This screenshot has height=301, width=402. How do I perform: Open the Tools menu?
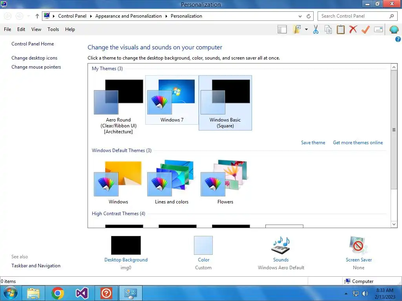[x=53, y=29]
